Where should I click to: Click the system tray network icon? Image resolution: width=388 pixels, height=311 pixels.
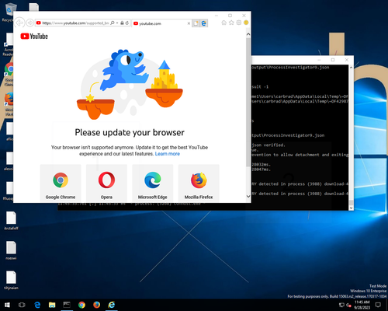pyautogui.click(x=341, y=305)
